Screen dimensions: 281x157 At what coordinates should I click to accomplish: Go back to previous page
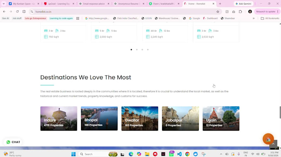(4, 12)
